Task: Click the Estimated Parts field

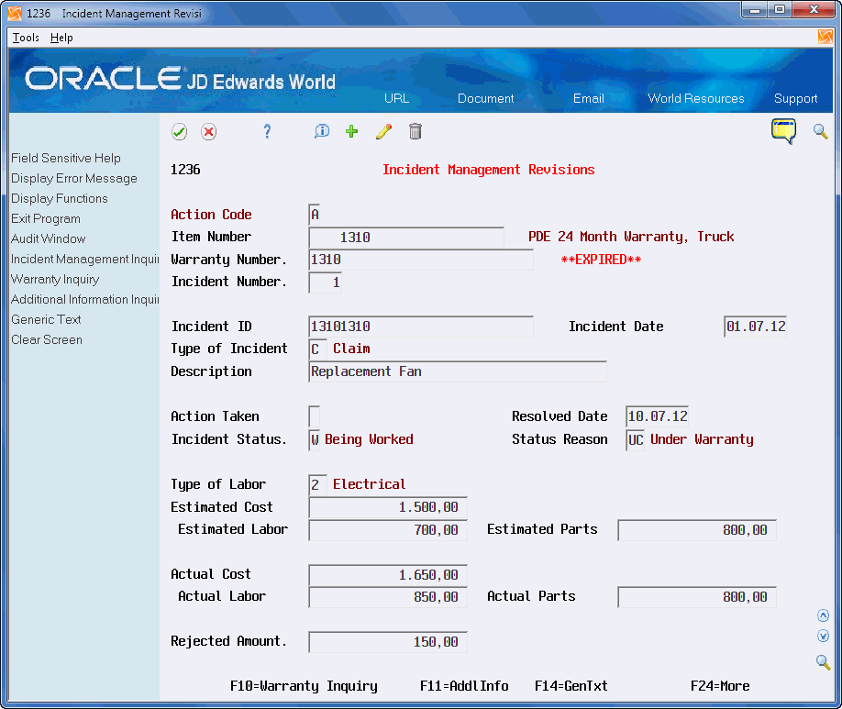Action: tap(697, 530)
